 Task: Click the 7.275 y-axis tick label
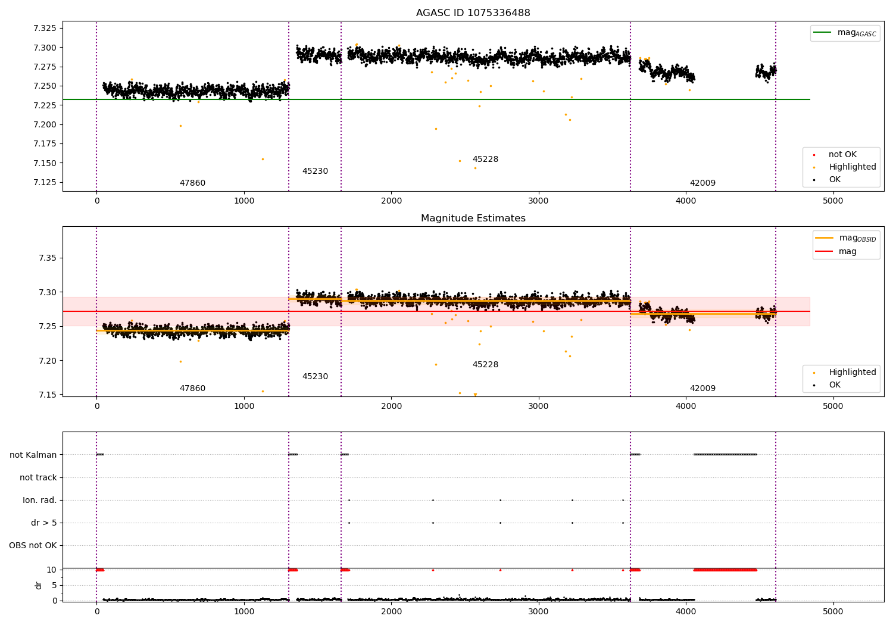click(45, 67)
